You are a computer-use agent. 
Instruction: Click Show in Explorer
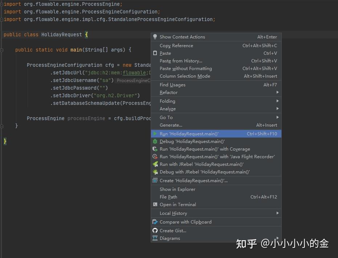tap(177, 189)
